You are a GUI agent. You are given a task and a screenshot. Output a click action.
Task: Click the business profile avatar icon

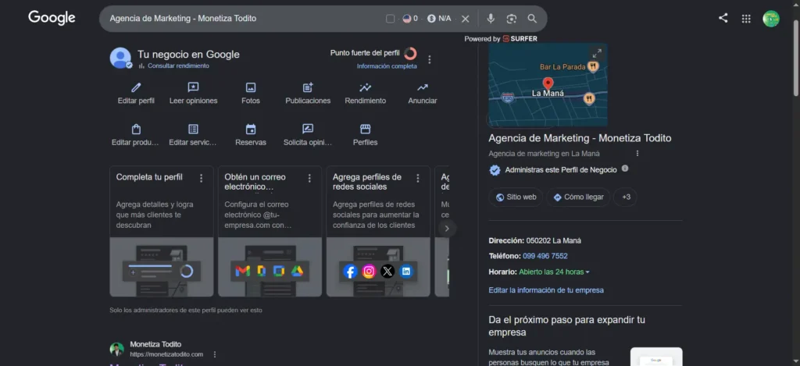point(120,58)
